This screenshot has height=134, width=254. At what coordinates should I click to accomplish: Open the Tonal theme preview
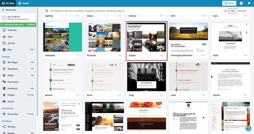click(x=230, y=37)
